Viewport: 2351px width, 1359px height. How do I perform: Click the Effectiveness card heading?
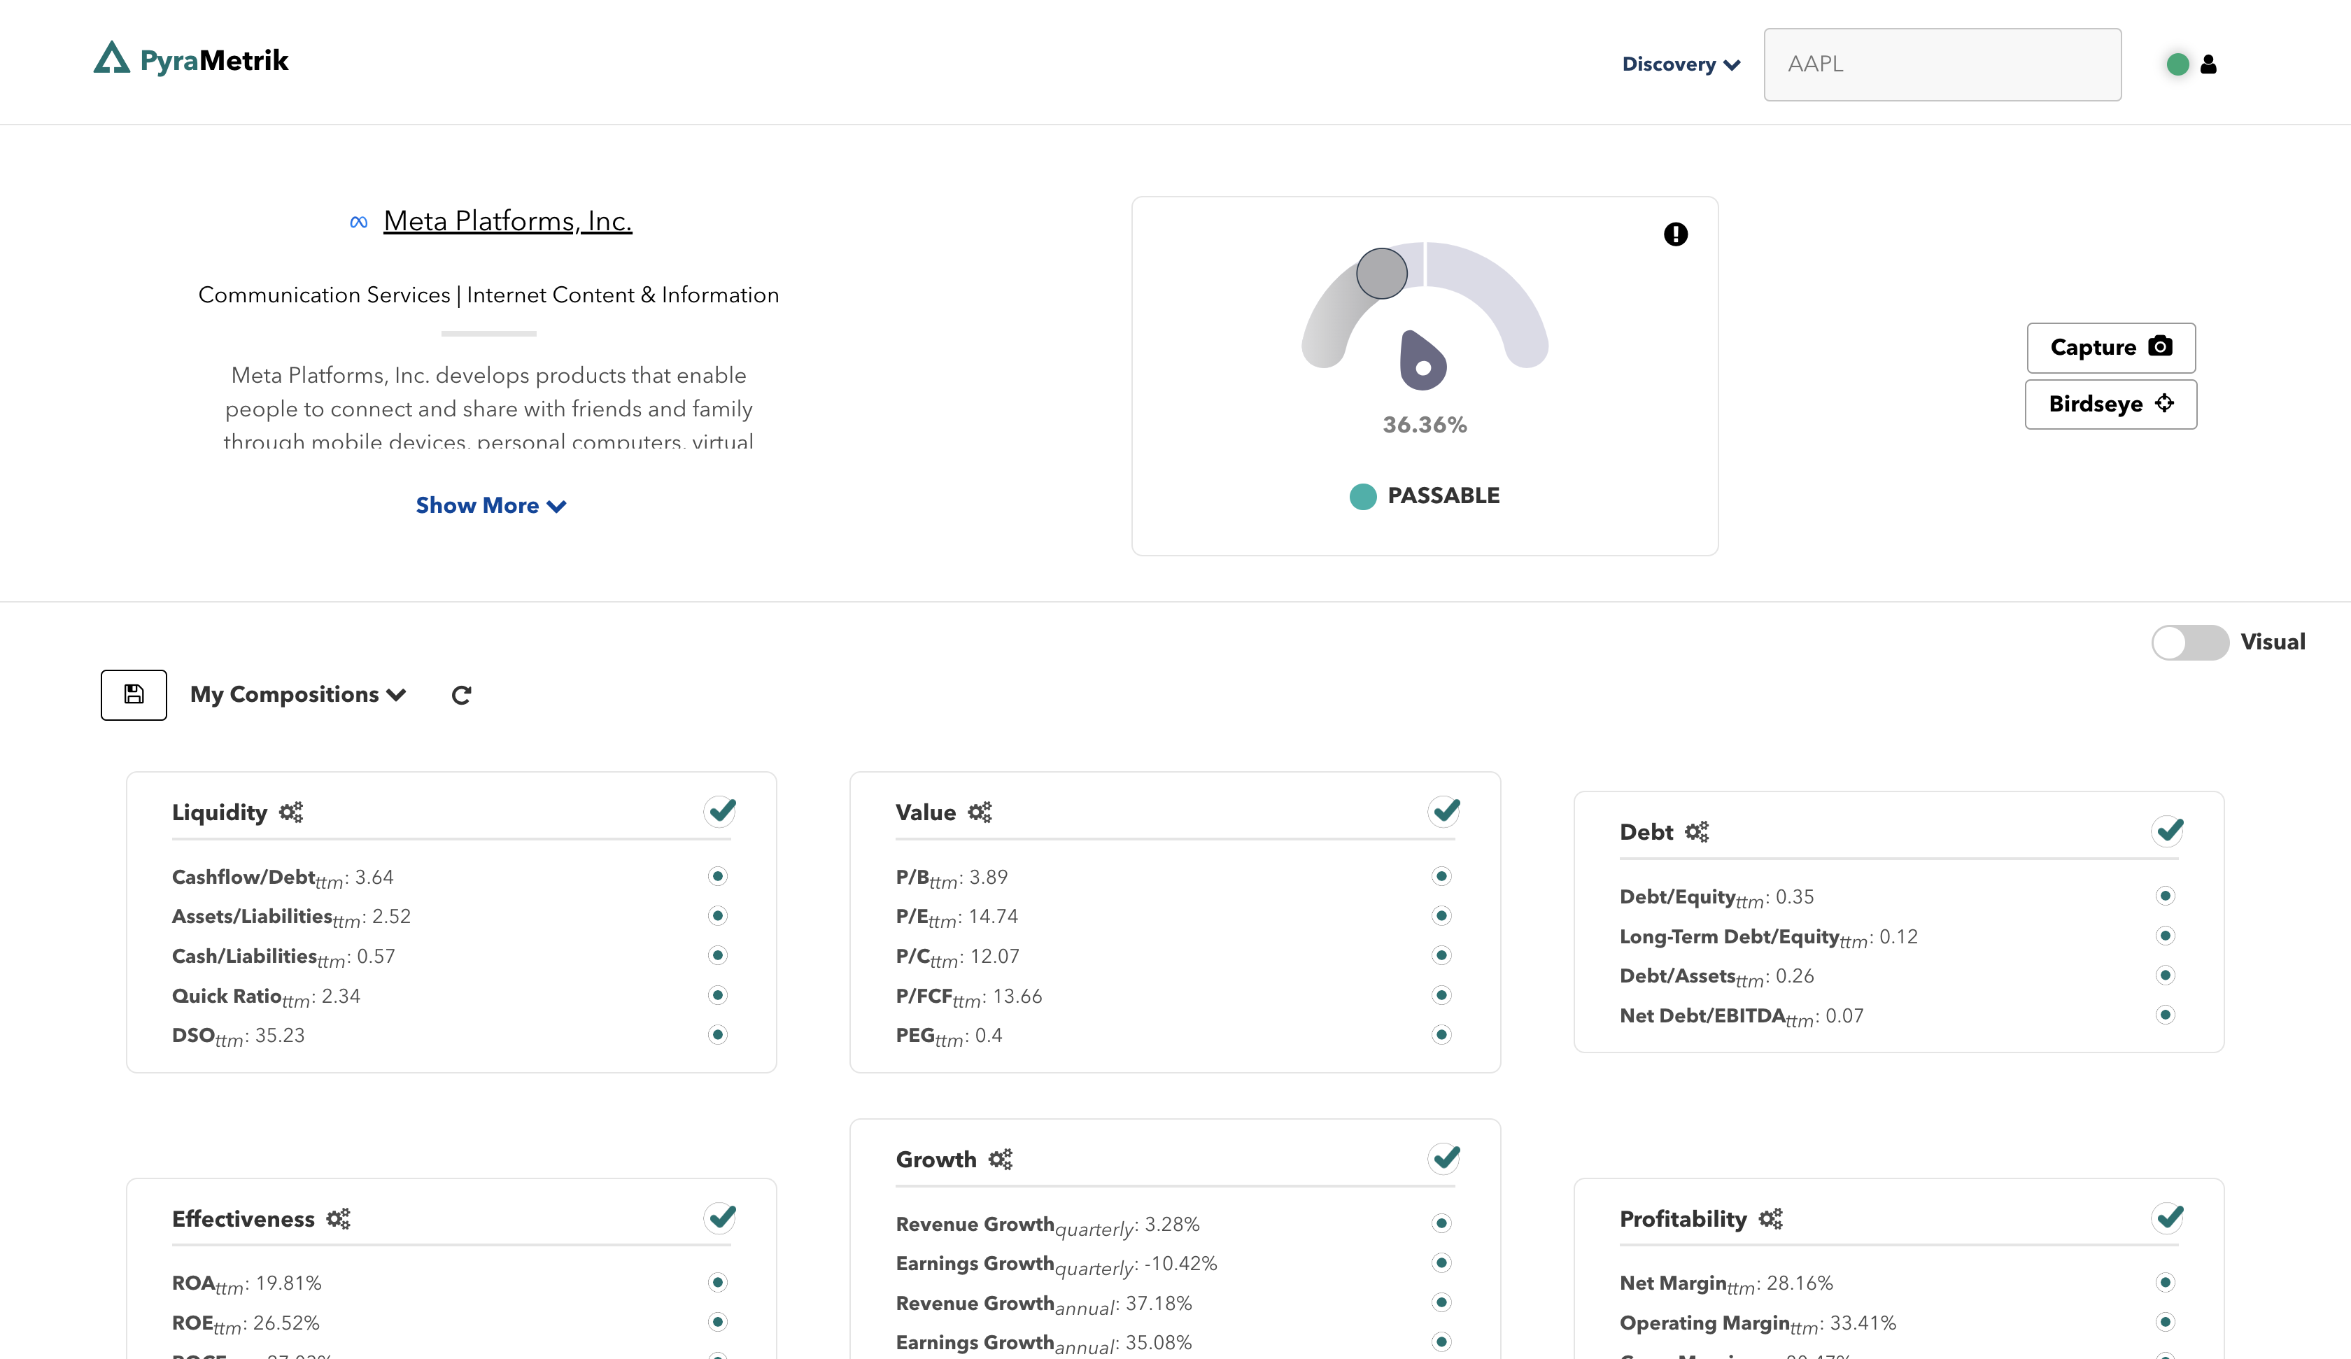243,1219
